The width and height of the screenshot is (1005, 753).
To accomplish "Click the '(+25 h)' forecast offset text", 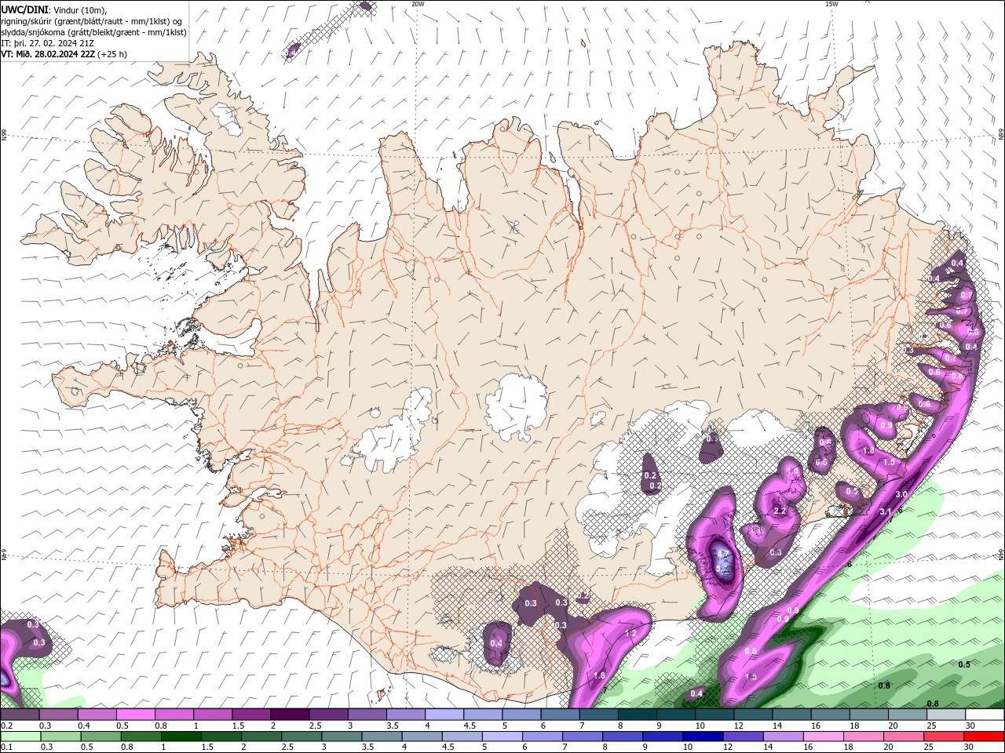I will [x=113, y=54].
